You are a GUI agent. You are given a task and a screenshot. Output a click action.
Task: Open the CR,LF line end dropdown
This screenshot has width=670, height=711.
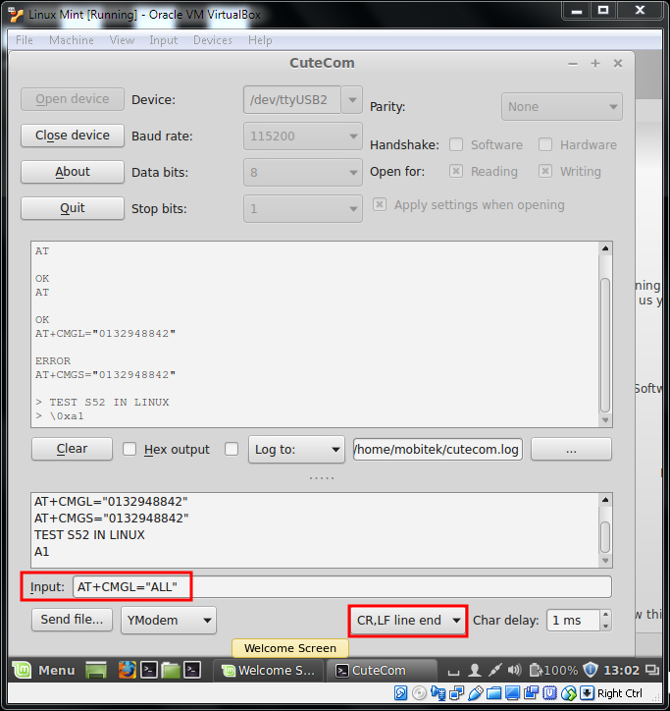408,621
